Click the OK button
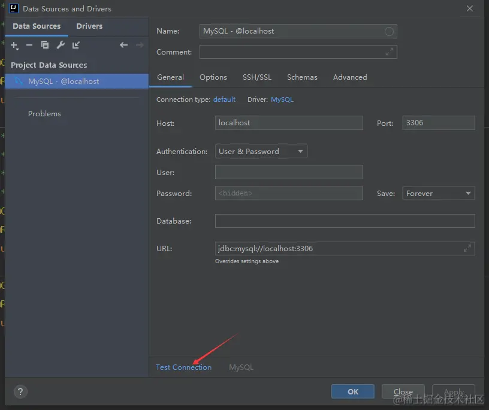This screenshot has width=489, height=410. [x=353, y=391]
